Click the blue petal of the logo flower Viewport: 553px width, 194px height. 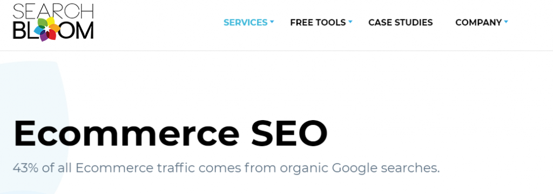coord(38,30)
